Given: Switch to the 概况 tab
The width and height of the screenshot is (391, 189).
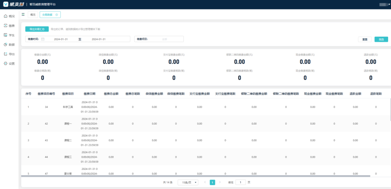Looking at the screenshot, I should (33, 14).
